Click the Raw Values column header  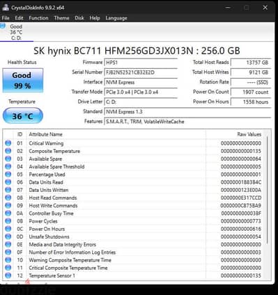tap(249, 134)
